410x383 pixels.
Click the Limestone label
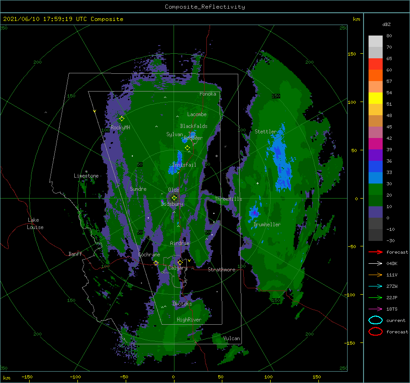pyautogui.click(x=86, y=176)
